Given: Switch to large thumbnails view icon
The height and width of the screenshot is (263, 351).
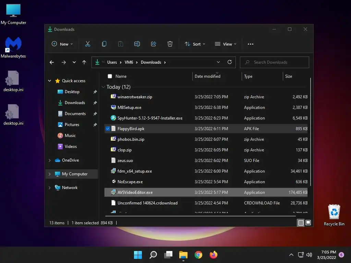Looking at the screenshot, I should coord(308,223).
